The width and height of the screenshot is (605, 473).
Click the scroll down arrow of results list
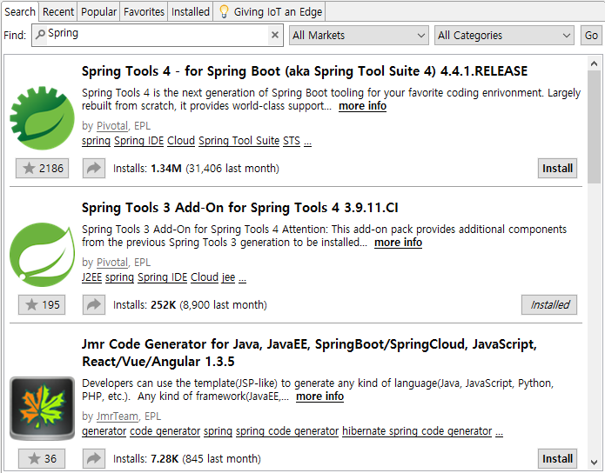(595, 462)
